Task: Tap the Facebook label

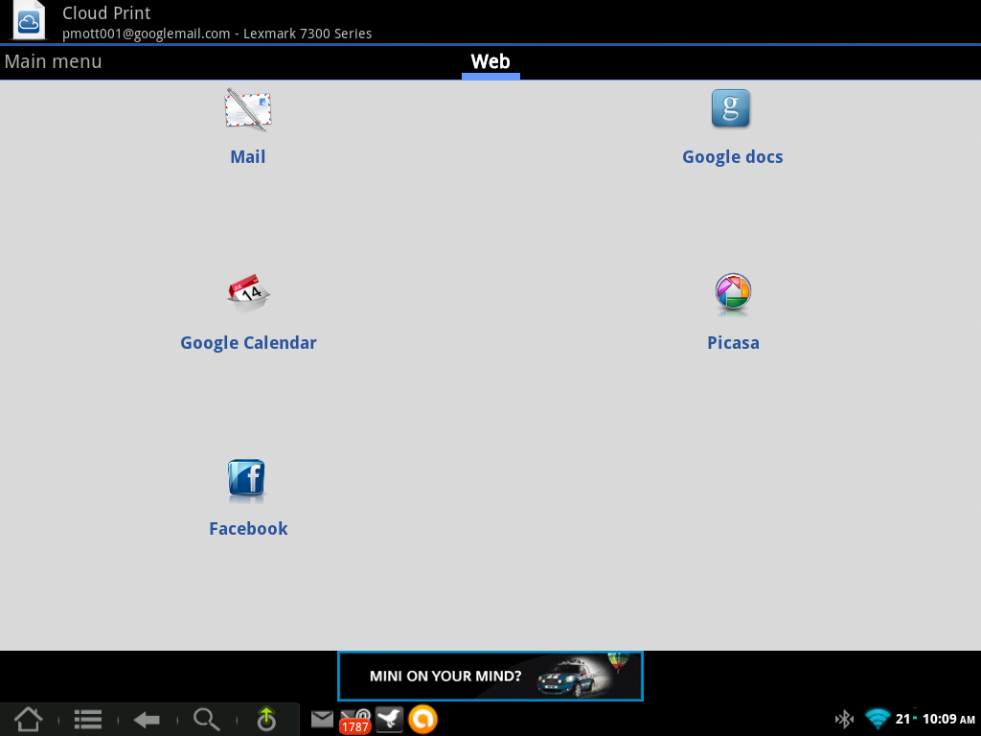Action: coord(248,529)
